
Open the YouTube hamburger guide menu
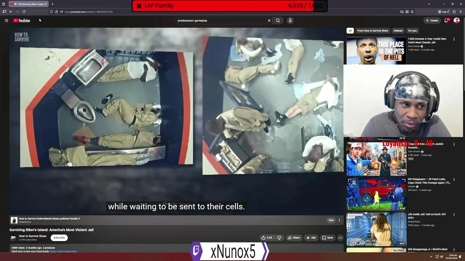[x=7, y=21]
